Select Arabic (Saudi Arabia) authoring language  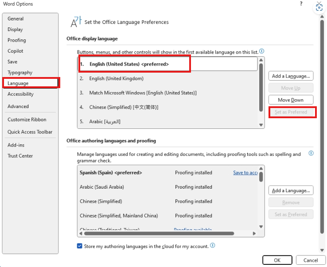(167, 187)
